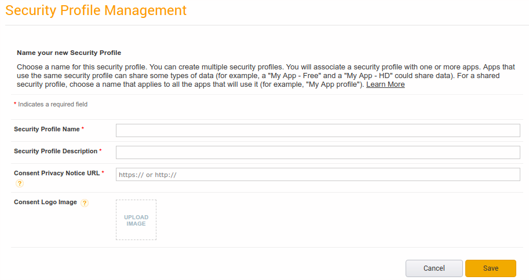Click the help icon beside Consent Logo Image
This screenshot has height=280, width=529.
tap(85, 203)
